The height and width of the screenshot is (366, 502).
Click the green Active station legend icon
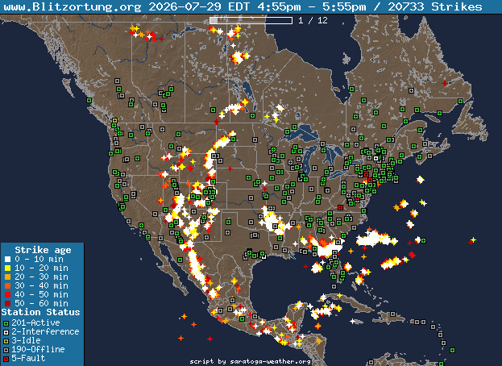[x=6, y=323]
